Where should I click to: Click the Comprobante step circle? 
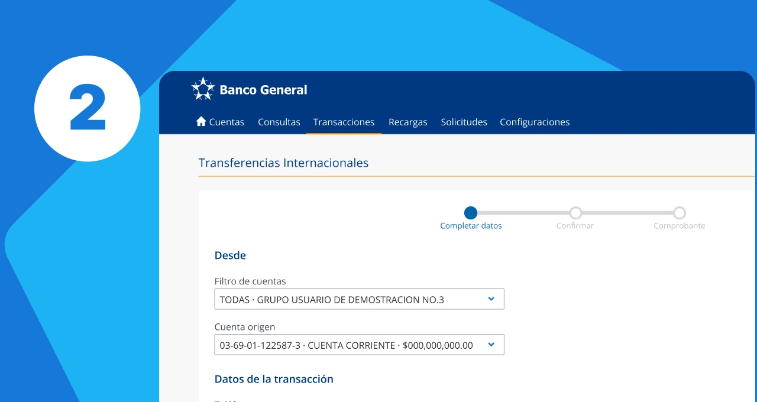tap(680, 213)
